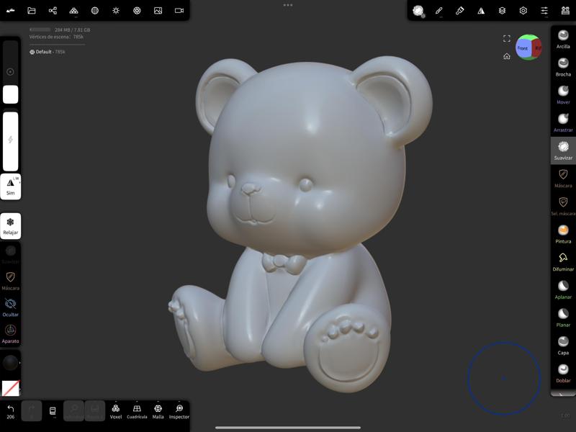The image size is (576, 432).
Task: Open the three-dot menu at top center
Action: coord(288,5)
